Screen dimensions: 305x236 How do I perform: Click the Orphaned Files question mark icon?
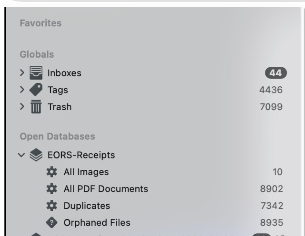click(52, 223)
